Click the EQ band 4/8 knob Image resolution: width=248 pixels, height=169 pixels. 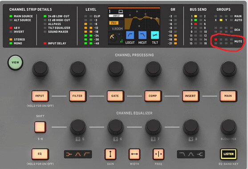[x=191, y=127]
